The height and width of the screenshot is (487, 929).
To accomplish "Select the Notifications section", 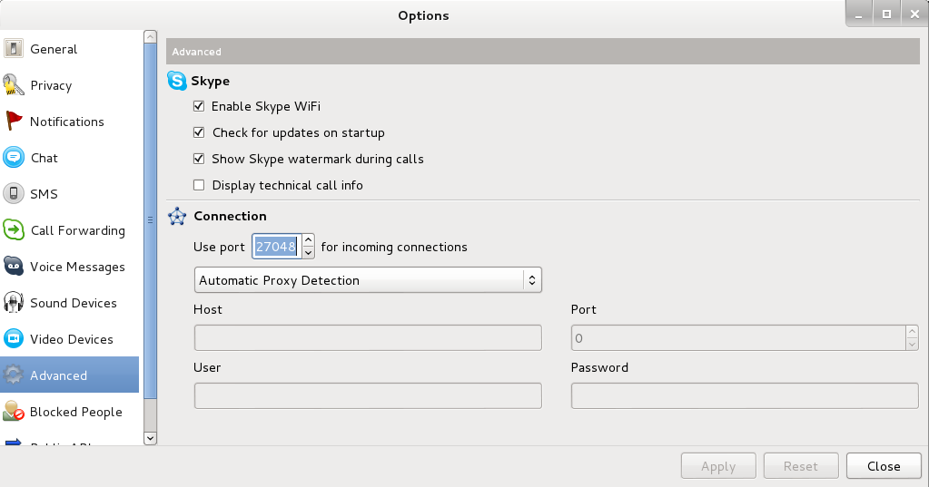I will 70,122.
